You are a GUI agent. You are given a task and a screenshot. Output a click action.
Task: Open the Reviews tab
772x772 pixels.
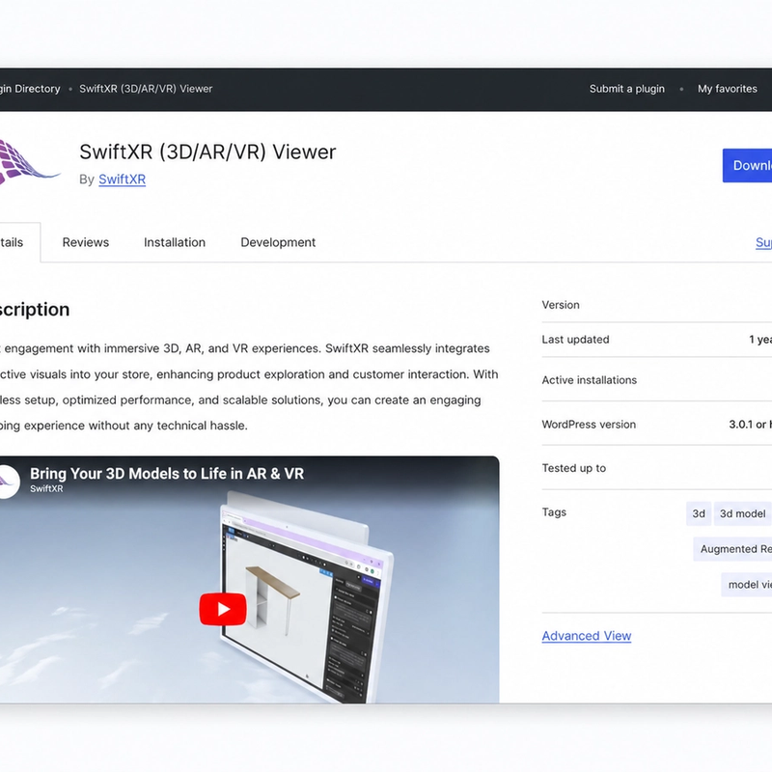(86, 242)
